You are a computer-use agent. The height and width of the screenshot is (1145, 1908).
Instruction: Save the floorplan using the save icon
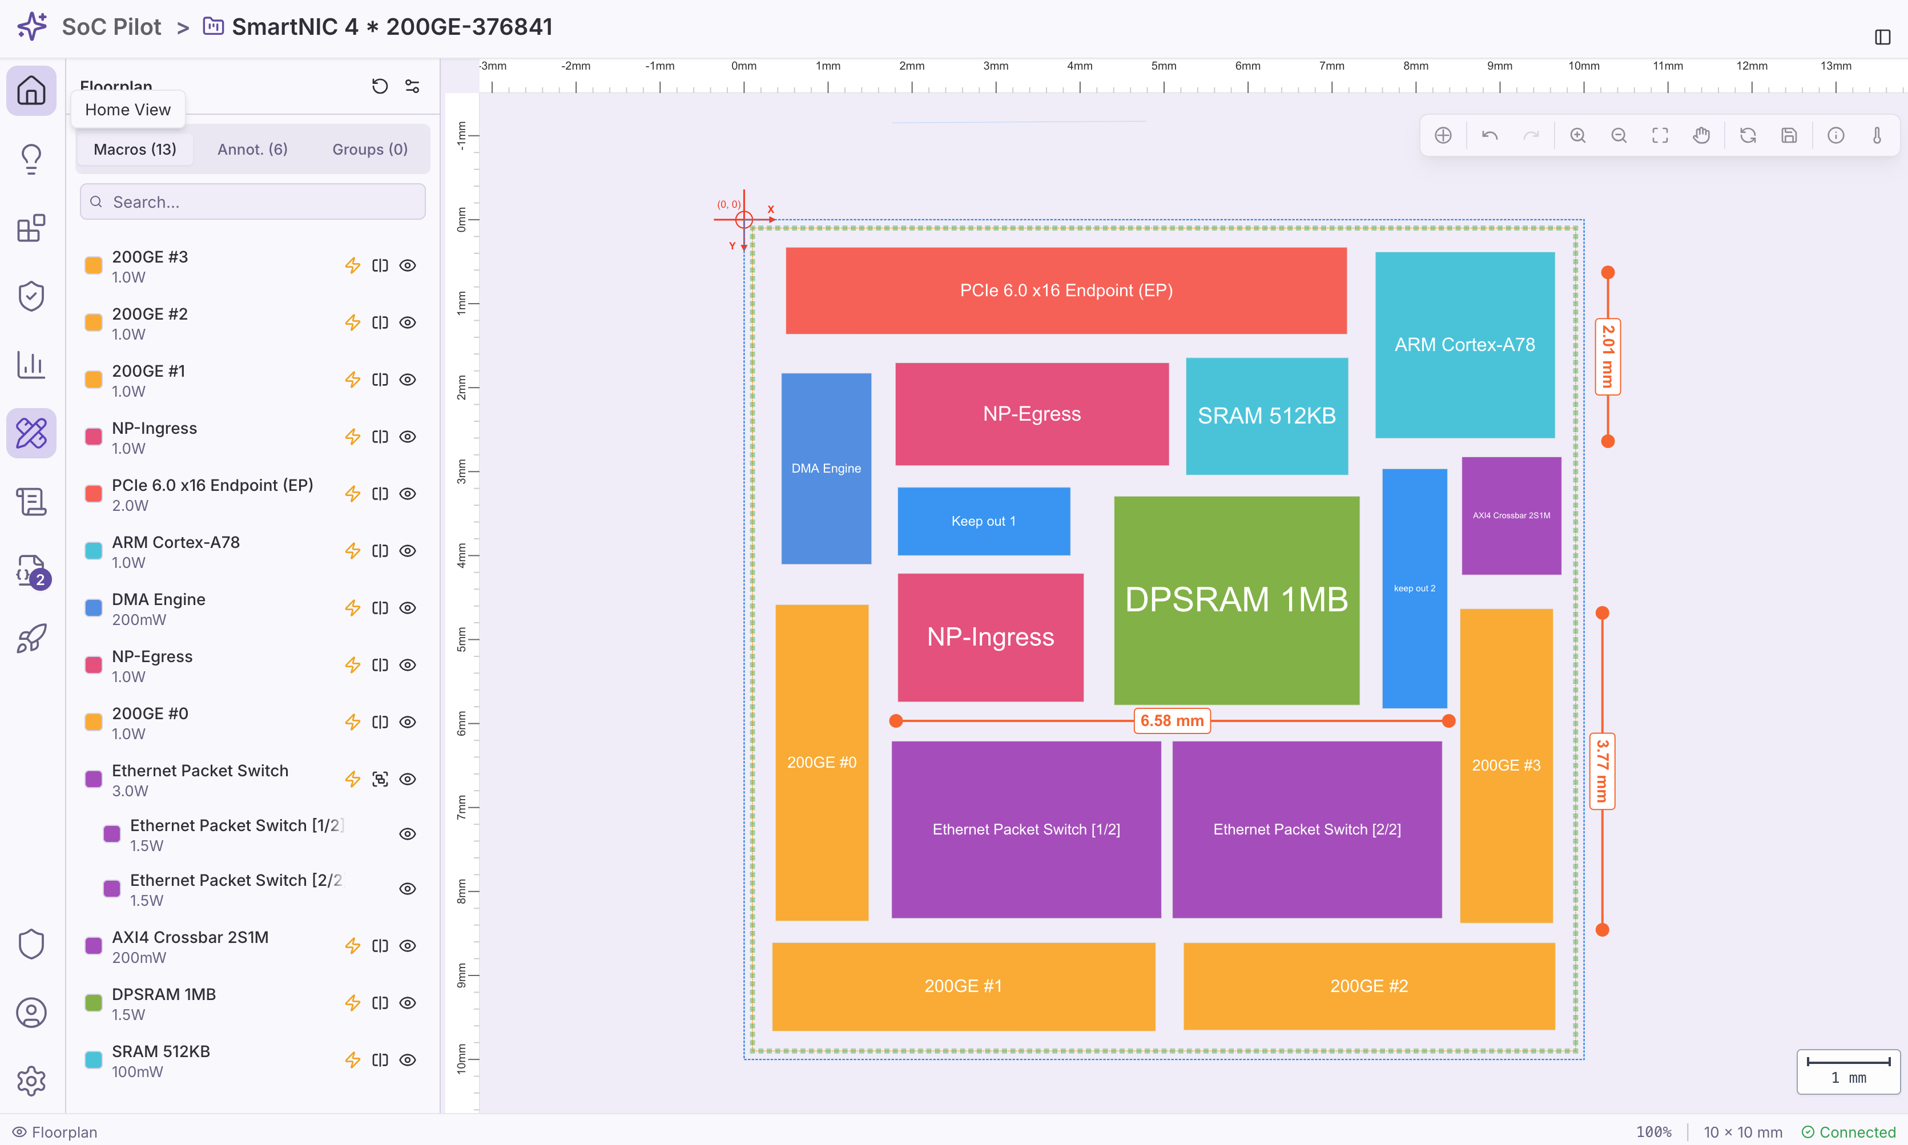pos(1790,135)
